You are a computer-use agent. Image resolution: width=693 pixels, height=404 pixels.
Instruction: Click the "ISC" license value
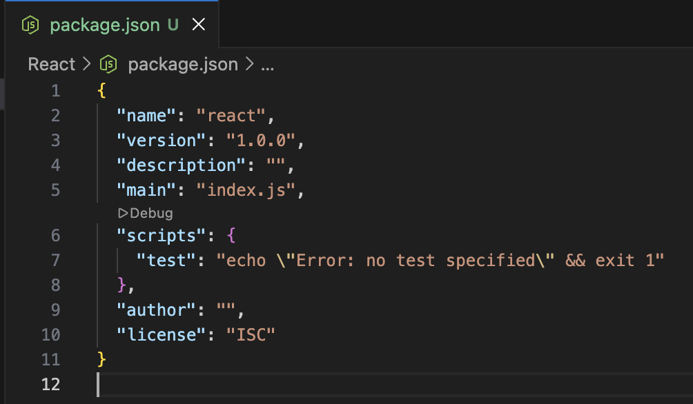(x=251, y=335)
